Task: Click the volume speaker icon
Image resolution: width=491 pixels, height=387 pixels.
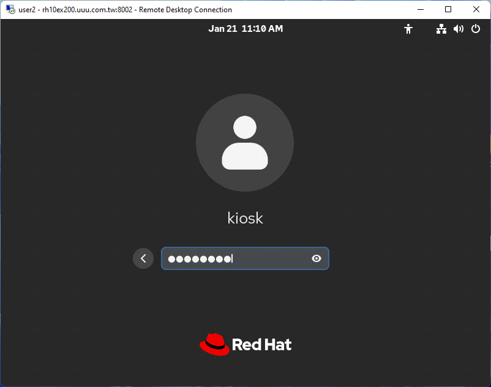Action: (x=459, y=29)
